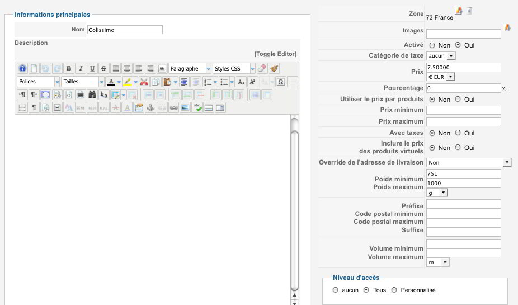Select Tous access level
Image resolution: width=518 pixels, height=305 pixels.
[x=366, y=290]
